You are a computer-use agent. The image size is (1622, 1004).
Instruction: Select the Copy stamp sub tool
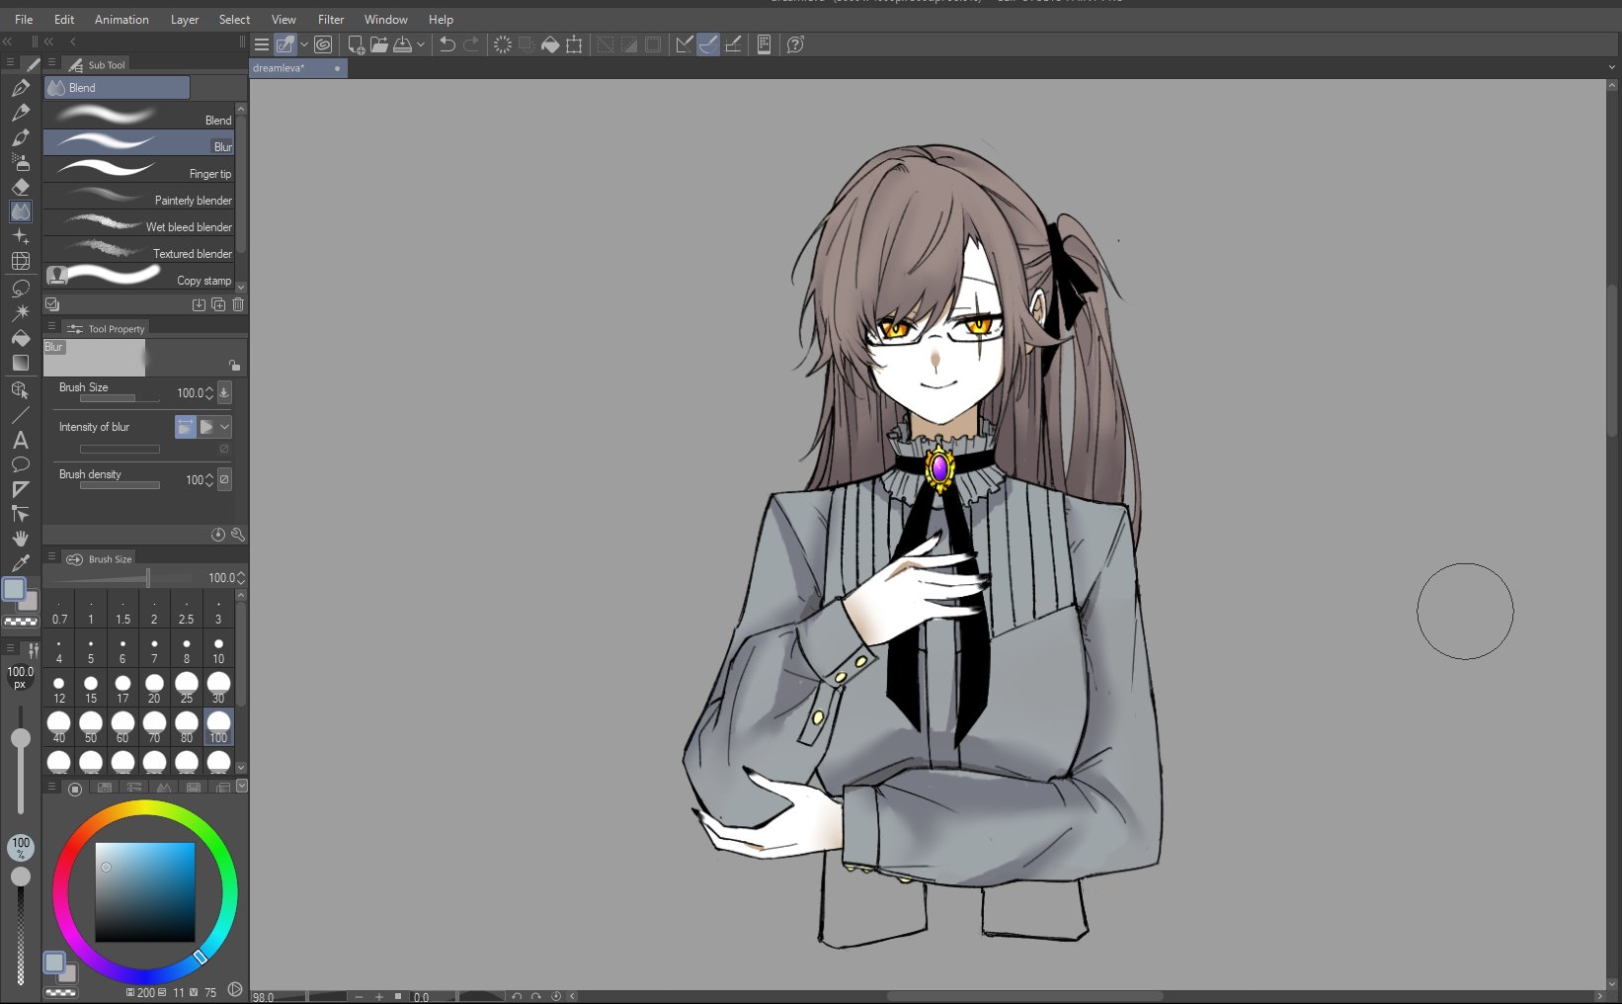point(139,277)
